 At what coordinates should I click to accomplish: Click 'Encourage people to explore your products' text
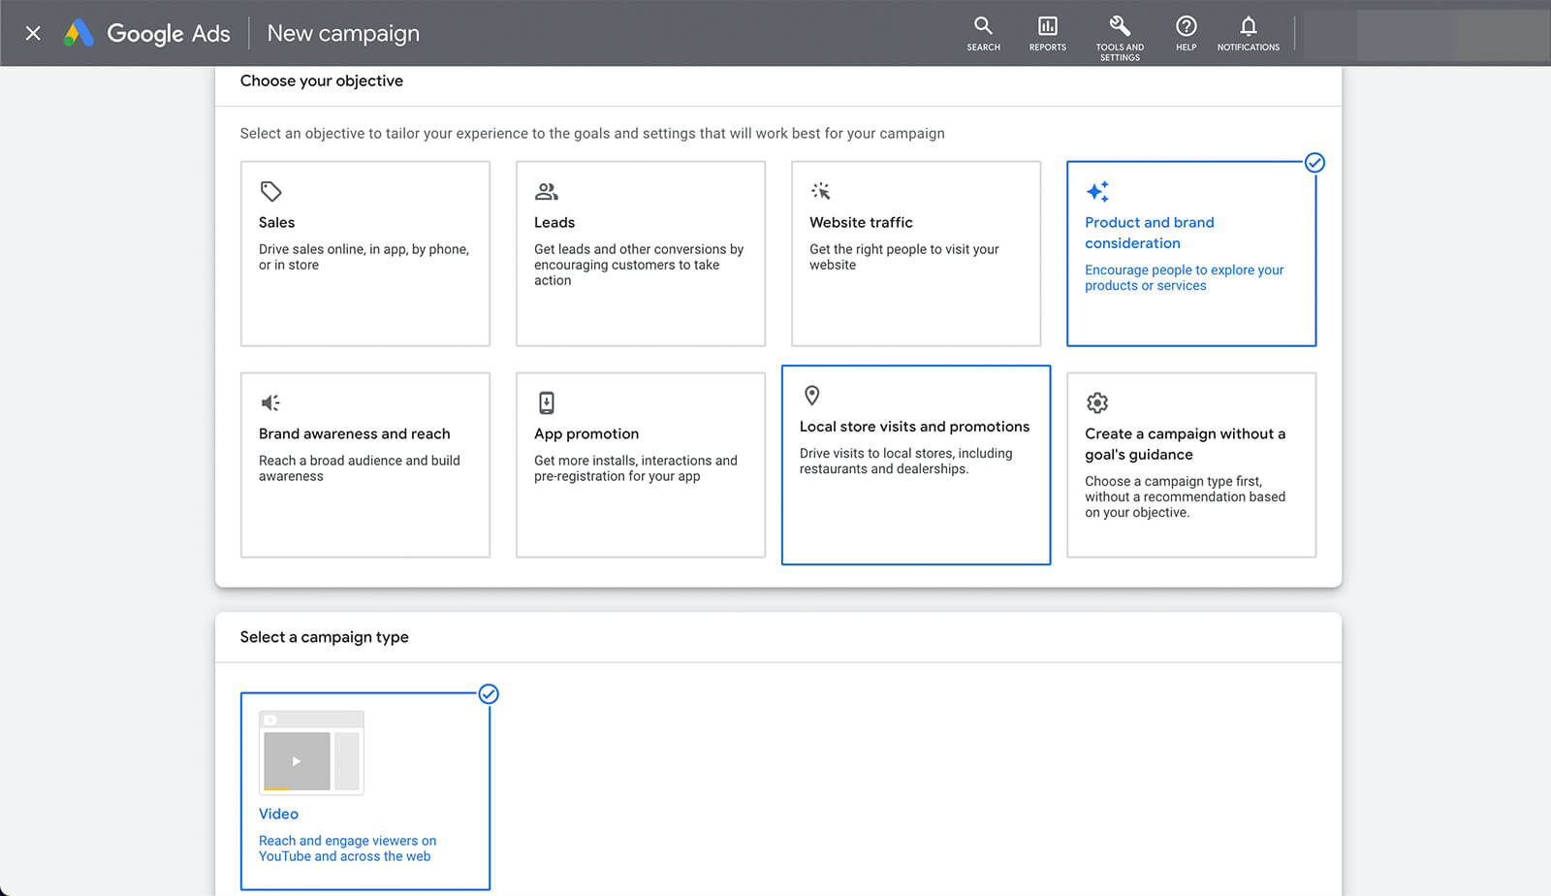pyautogui.click(x=1184, y=277)
